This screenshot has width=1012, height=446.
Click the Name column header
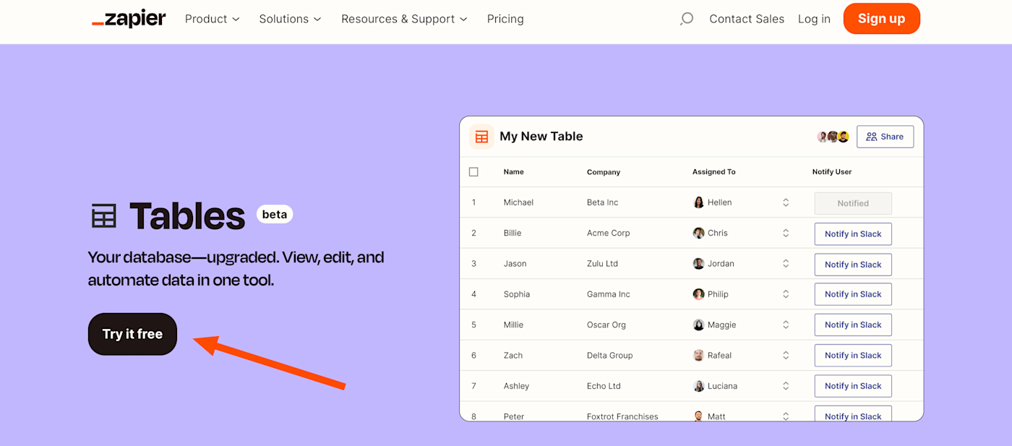(514, 172)
